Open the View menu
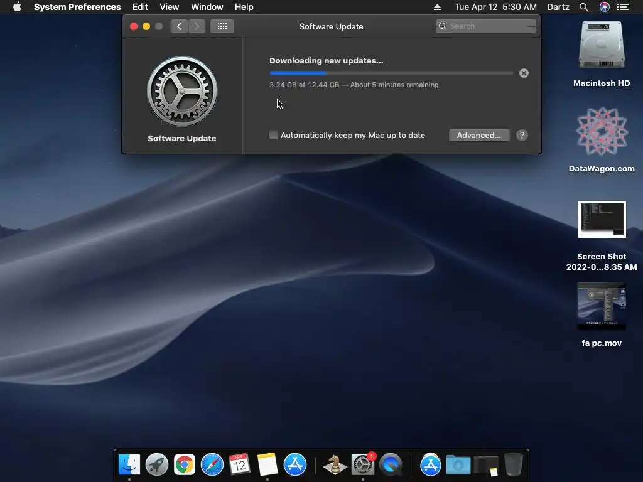This screenshot has width=643, height=482. (x=170, y=7)
